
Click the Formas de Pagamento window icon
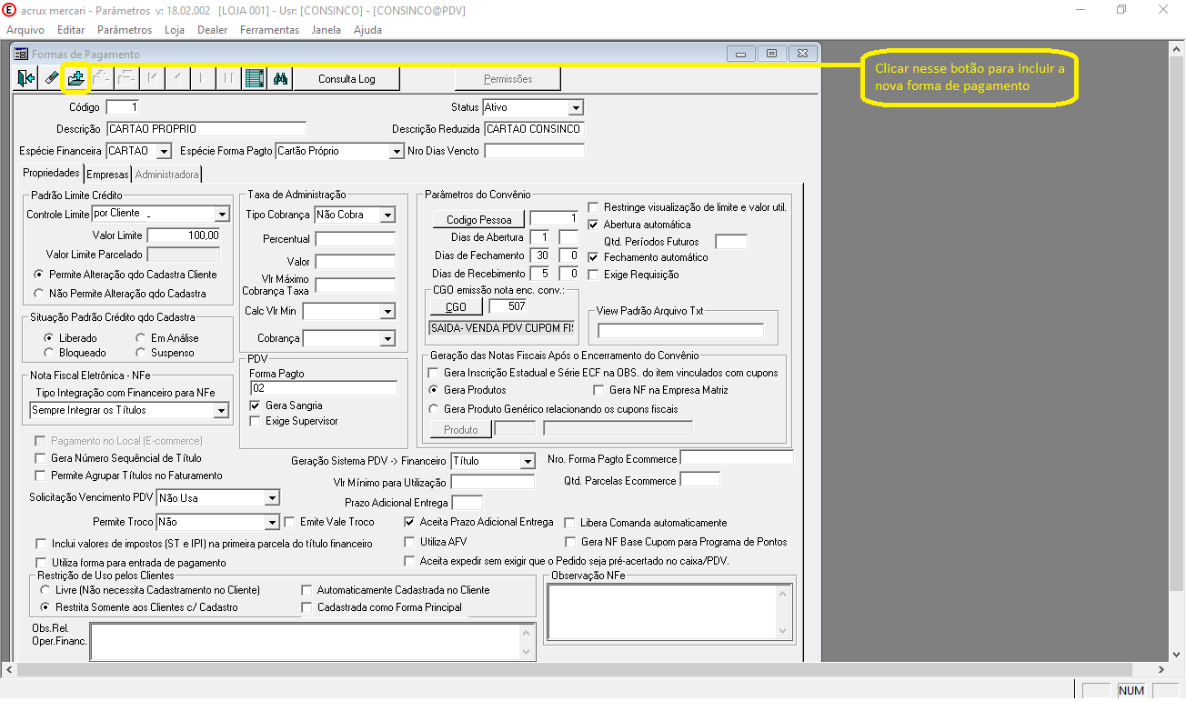pyautogui.click(x=21, y=55)
